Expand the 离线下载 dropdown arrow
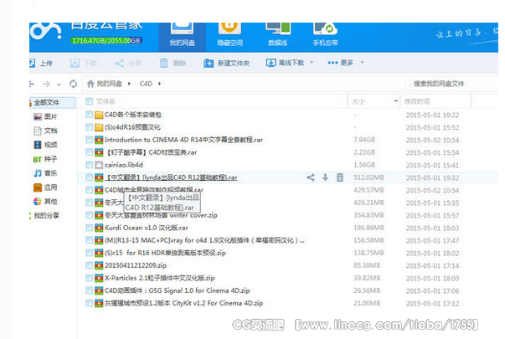 pyautogui.click(x=312, y=63)
